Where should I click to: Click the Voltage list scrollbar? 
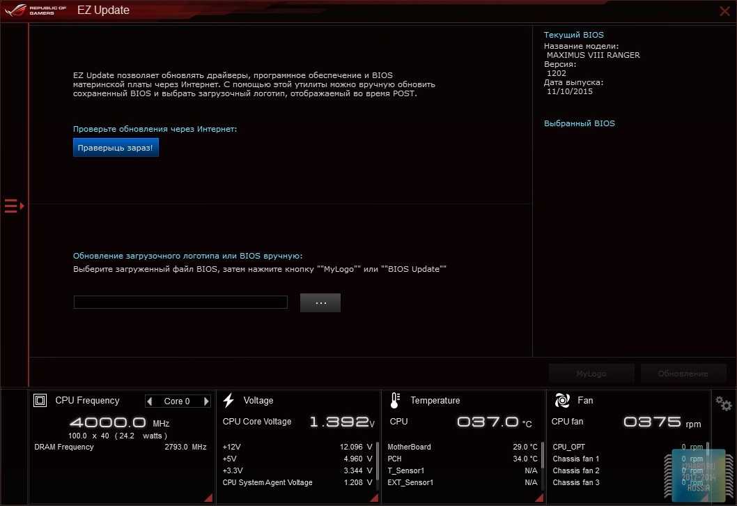[x=377, y=457]
